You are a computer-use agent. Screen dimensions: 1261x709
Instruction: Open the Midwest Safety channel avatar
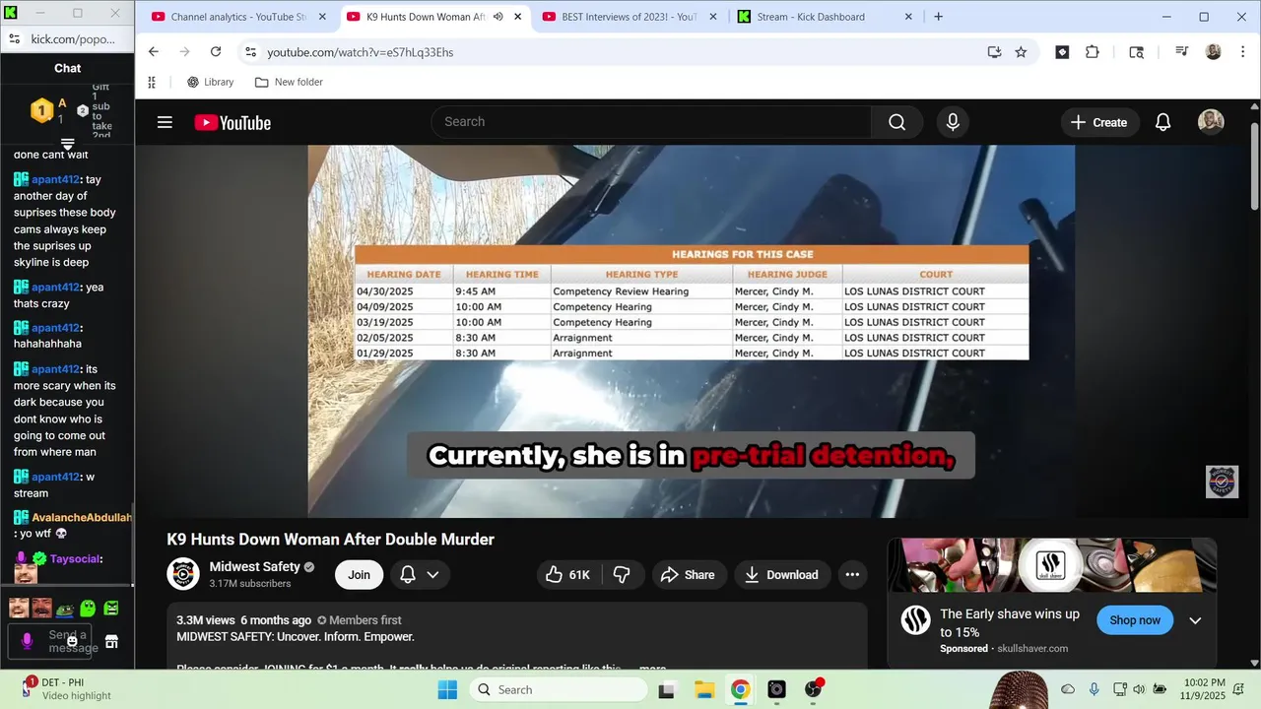tap(183, 574)
